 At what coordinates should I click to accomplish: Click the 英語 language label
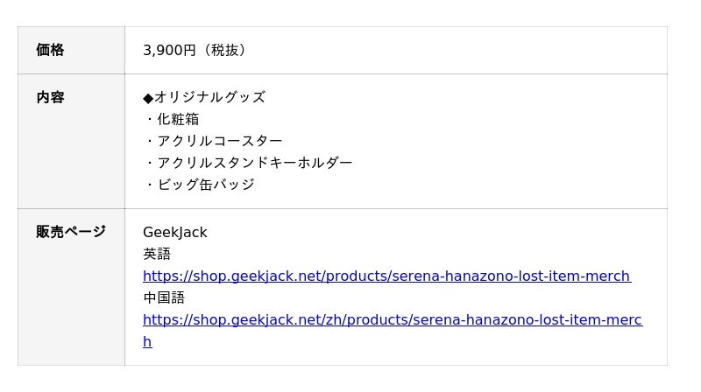tap(157, 254)
